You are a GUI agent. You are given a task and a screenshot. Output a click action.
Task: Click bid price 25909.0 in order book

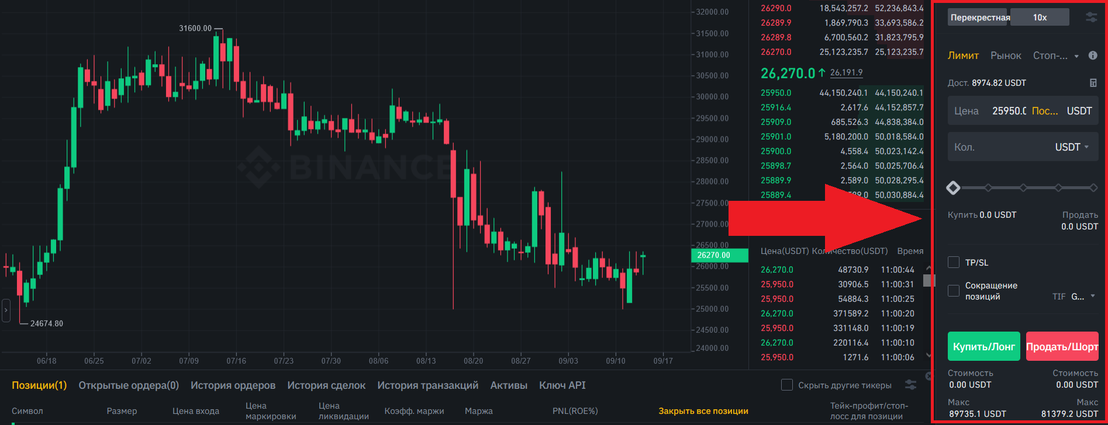click(x=776, y=122)
